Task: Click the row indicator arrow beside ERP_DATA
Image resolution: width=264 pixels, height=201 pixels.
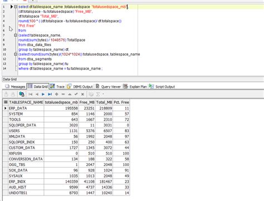Action: pyautogui.click(x=6, y=108)
